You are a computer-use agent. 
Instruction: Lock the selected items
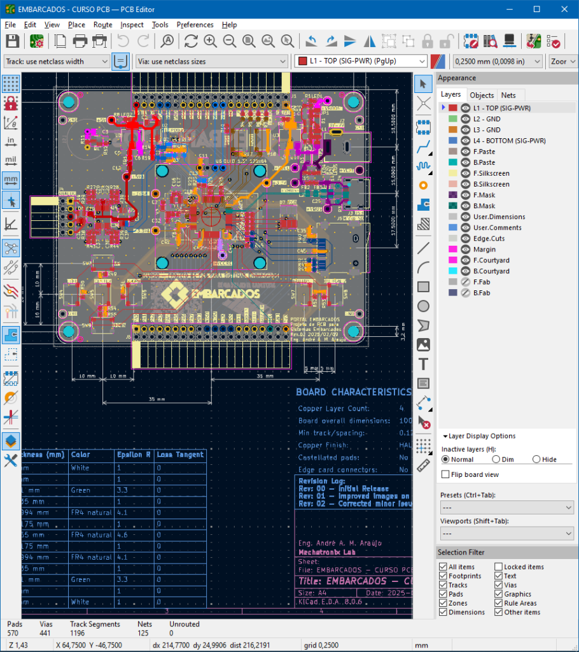[x=428, y=41]
